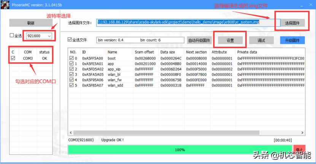Click the 调试 debug button
316x164 pixels.
(x=261, y=41)
